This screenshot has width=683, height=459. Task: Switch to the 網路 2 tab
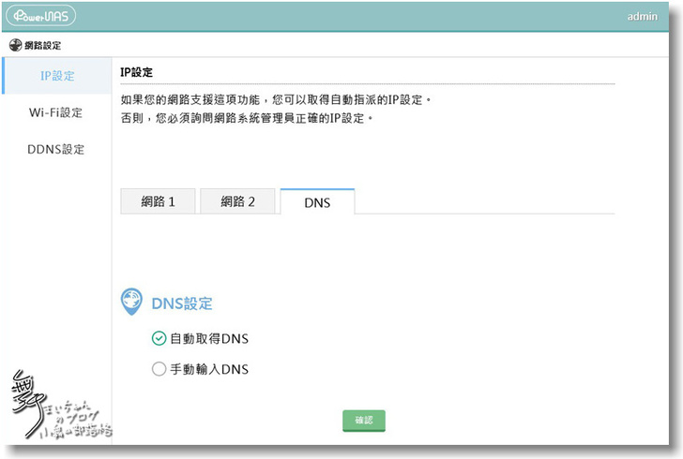point(237,201)
